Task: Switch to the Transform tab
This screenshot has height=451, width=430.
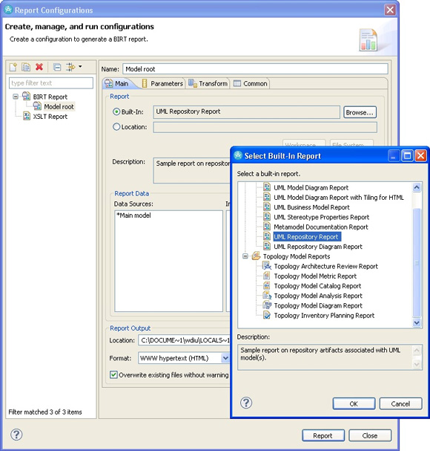Action: tap(208, 83)
